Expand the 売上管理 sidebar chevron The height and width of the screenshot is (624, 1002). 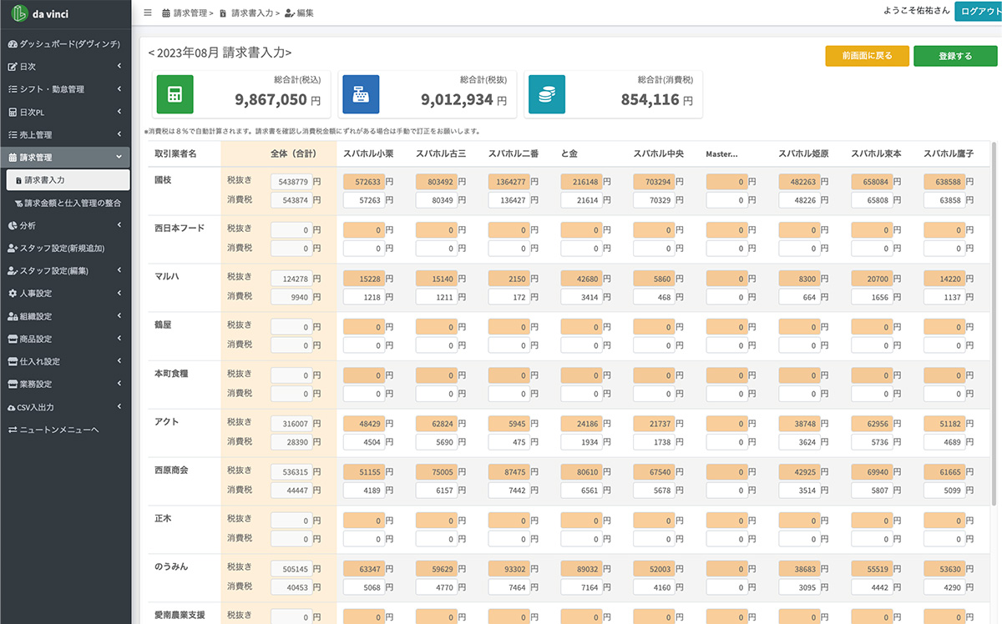pyautogui.click(x=119, y=134)
